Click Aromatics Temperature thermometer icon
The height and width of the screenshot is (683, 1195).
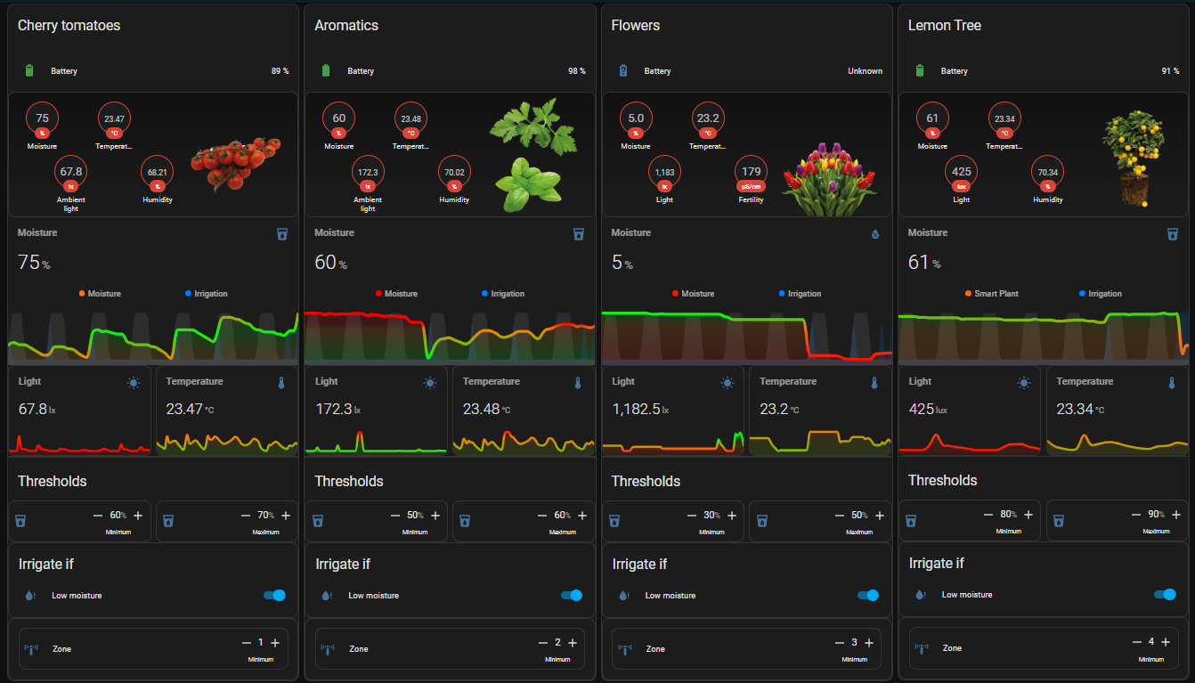pos(578,383)
